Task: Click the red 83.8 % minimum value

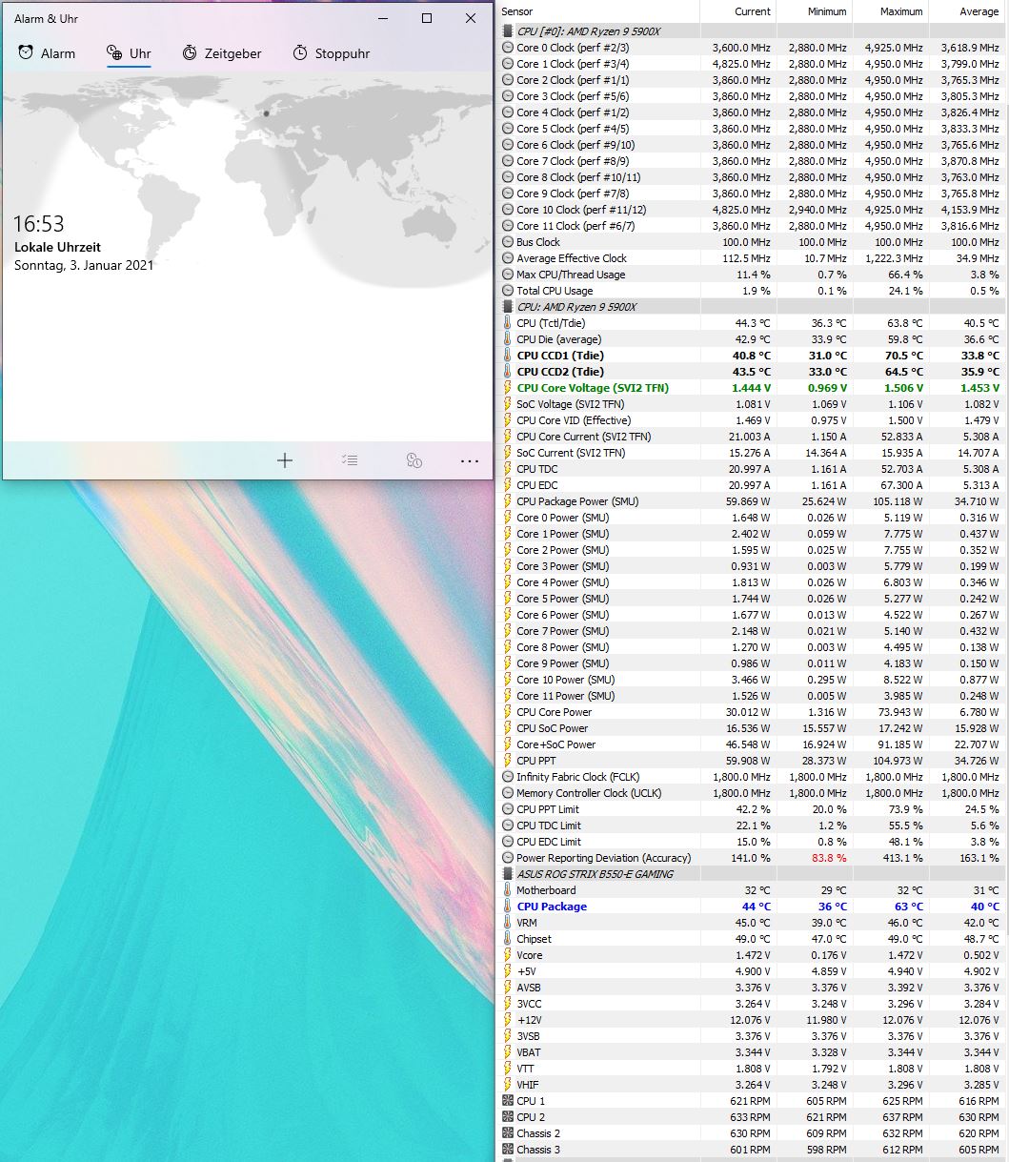Action: [829, 858]
